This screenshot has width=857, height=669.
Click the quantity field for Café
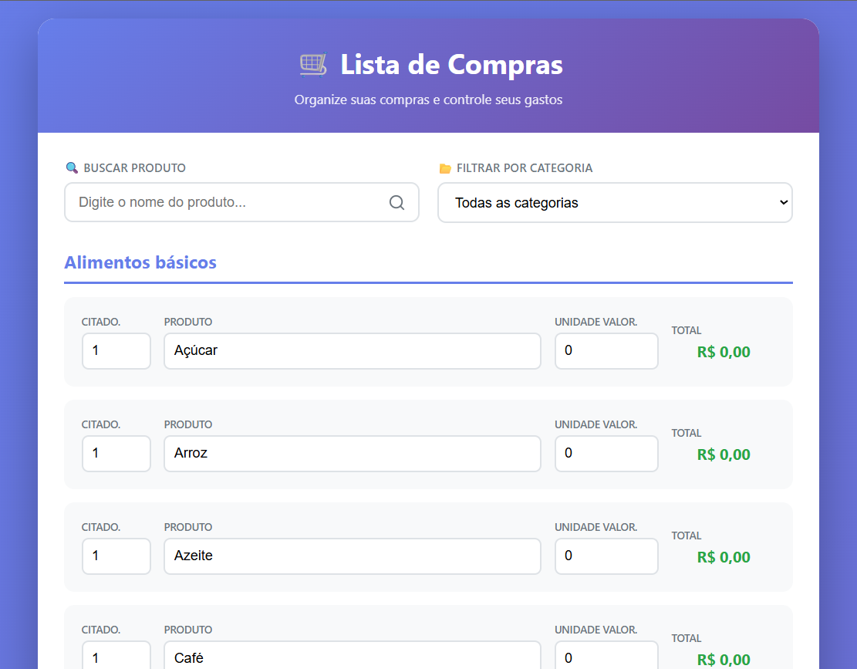click(x=116, y=657)
